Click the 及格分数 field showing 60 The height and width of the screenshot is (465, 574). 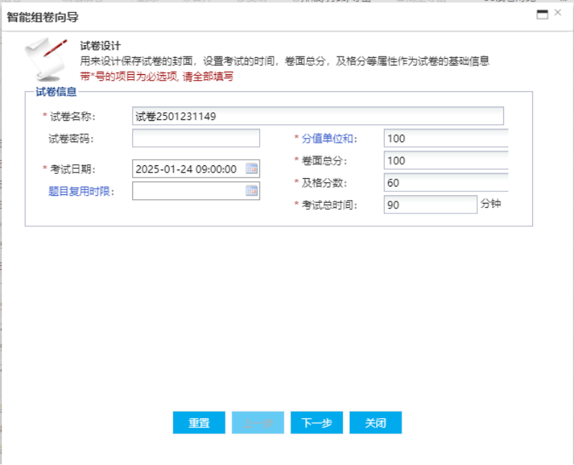(x=445, y=183)
